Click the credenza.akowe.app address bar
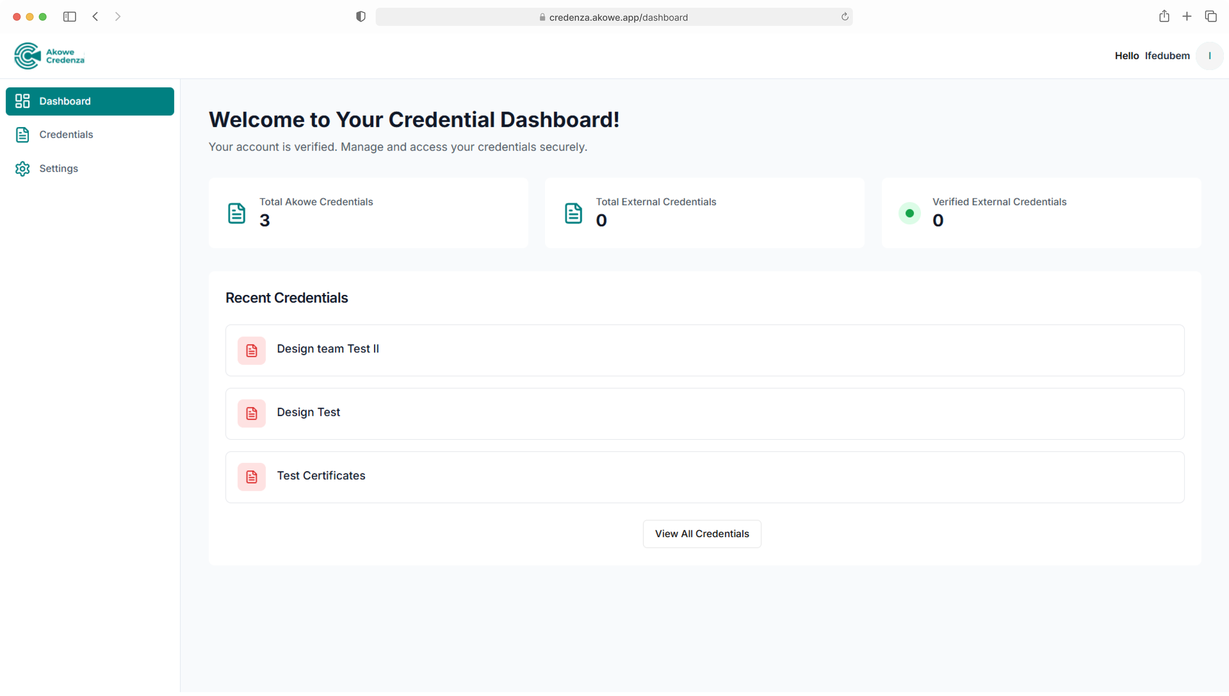The width and height of the screenshot is (1229, 696). pos(618,17)
